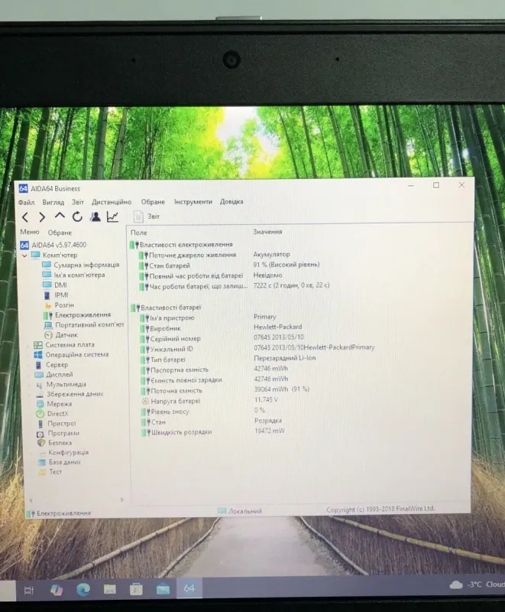The image size is (505, 612).
Task: Select DirectX in the sidebar tree
Action: pyautogui.click(x=57, y=414)
